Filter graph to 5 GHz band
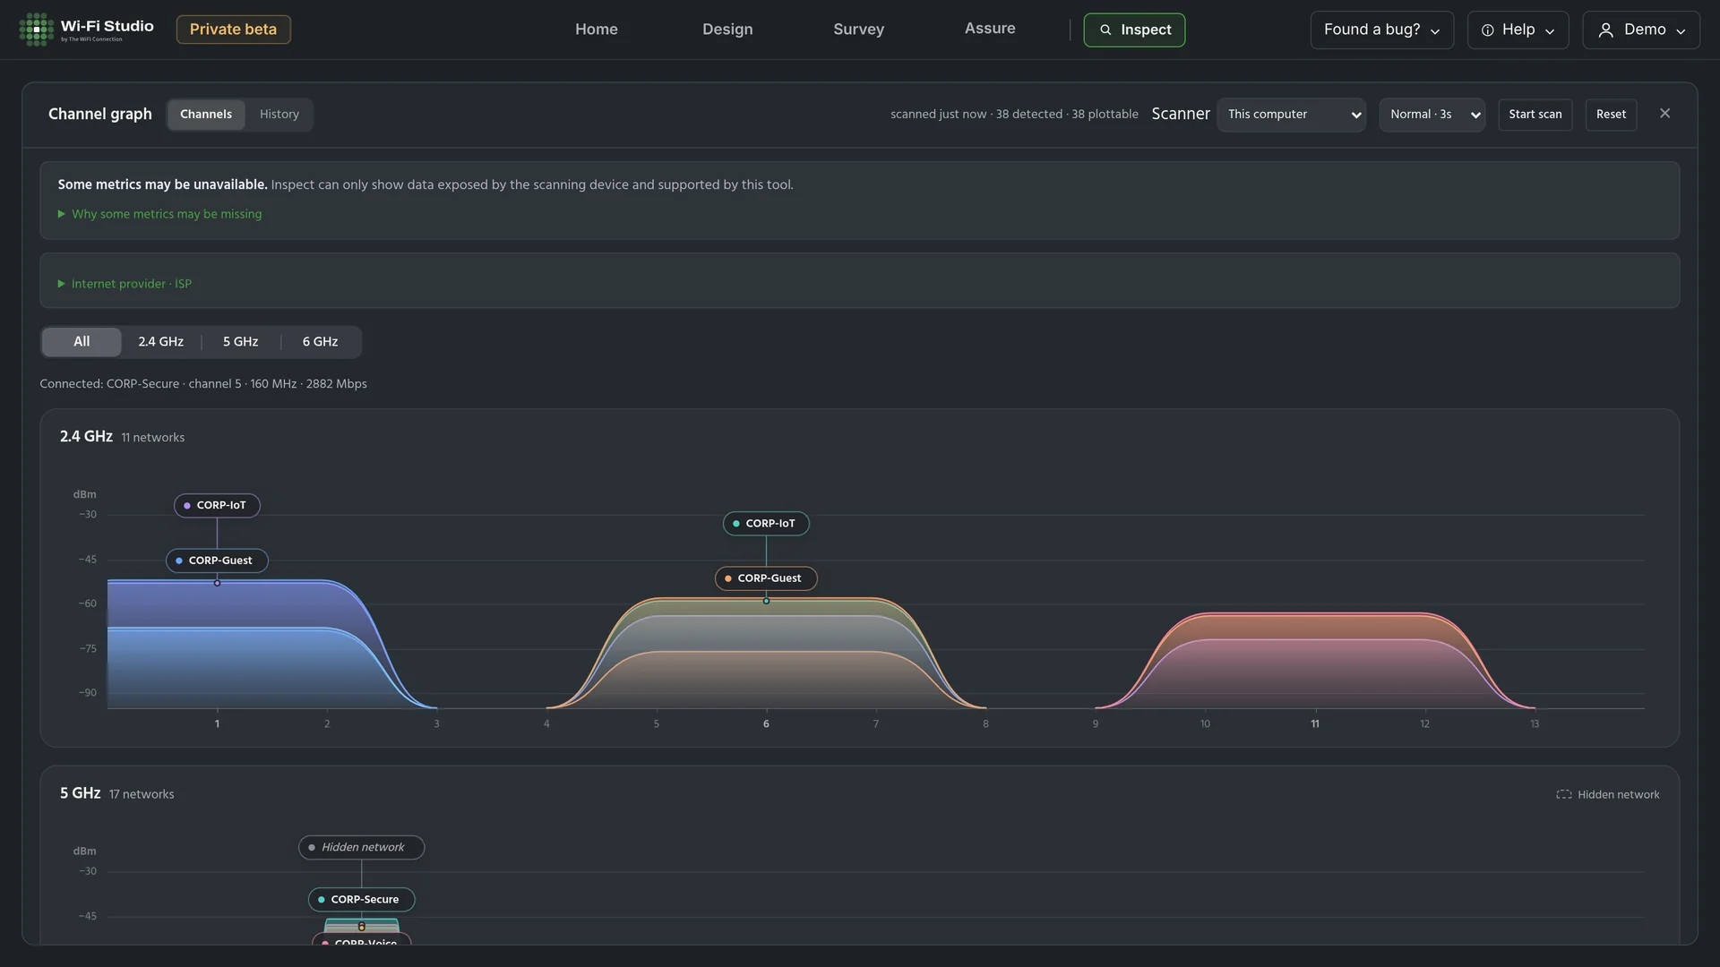The height and width of the screenshot is (967, 1720). (x=240, y=341)
